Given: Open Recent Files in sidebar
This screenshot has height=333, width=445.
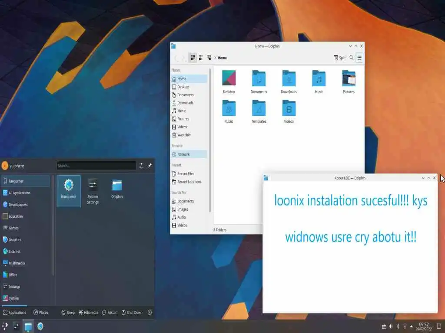Looking at the screenshot, I should click(x=189, y=174).
